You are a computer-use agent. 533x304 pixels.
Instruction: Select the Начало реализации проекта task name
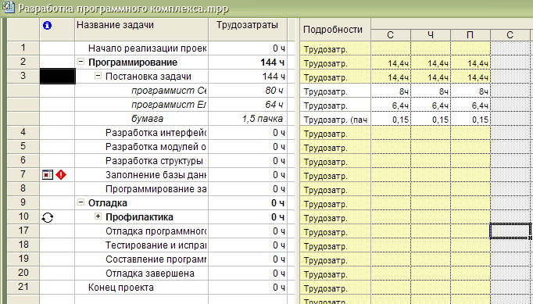(147, 48)
